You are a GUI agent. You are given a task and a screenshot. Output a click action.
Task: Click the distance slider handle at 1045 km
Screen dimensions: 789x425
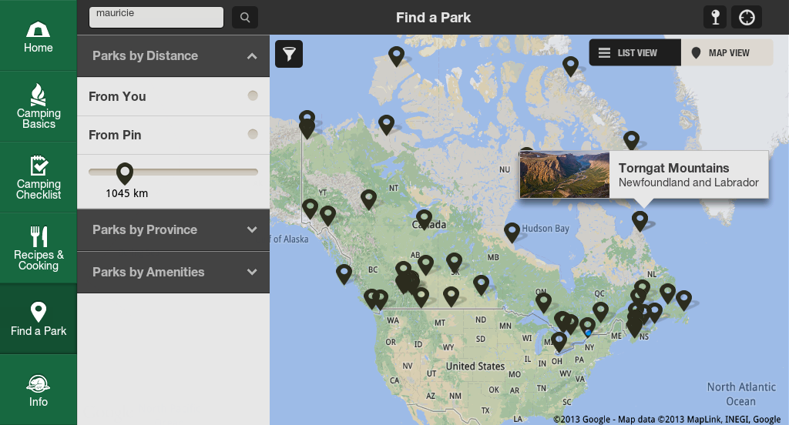pyautogui.click(x=124, y=172)
